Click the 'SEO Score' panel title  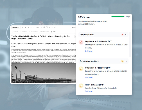click(x=84, y=17)
